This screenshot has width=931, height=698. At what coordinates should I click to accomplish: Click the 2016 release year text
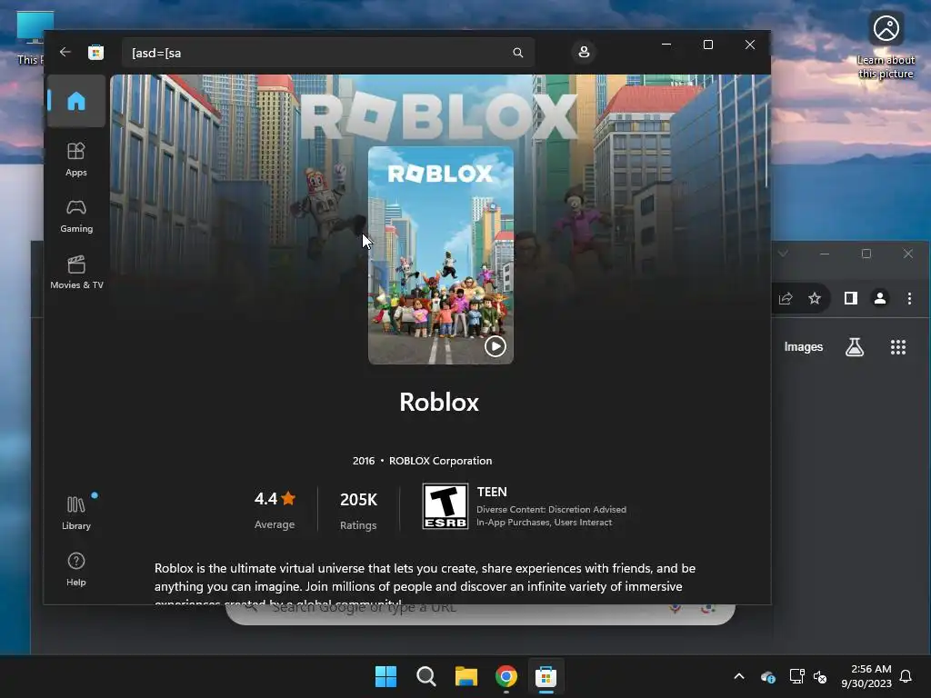pos(364,461)
